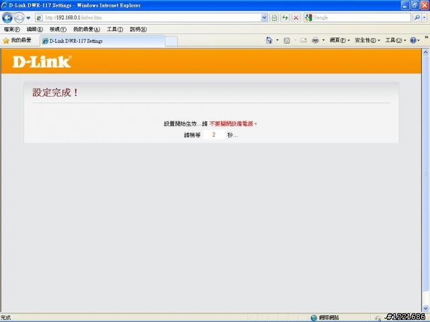Open the recent pages dropdown arrow

[28, 18]
